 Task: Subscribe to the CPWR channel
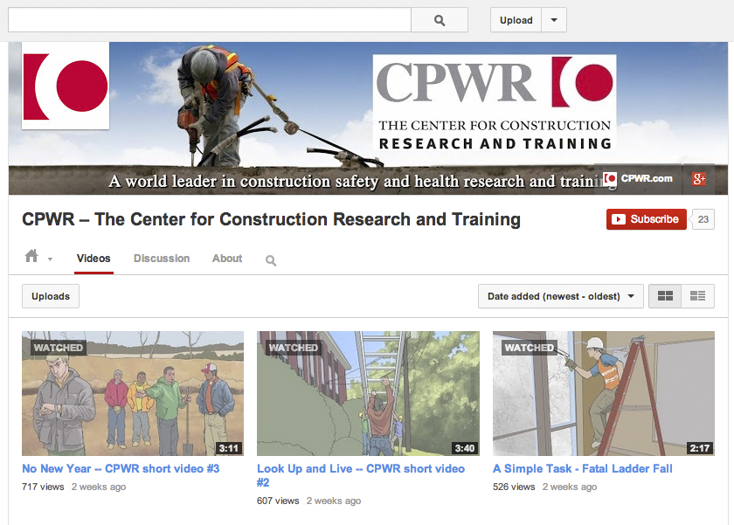tap(646, 219)
